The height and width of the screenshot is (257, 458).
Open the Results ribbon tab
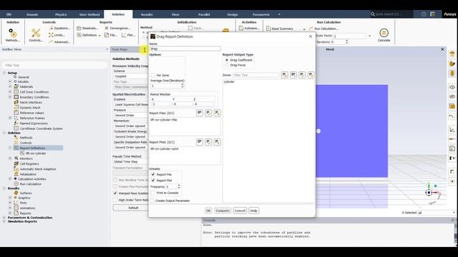147,14
